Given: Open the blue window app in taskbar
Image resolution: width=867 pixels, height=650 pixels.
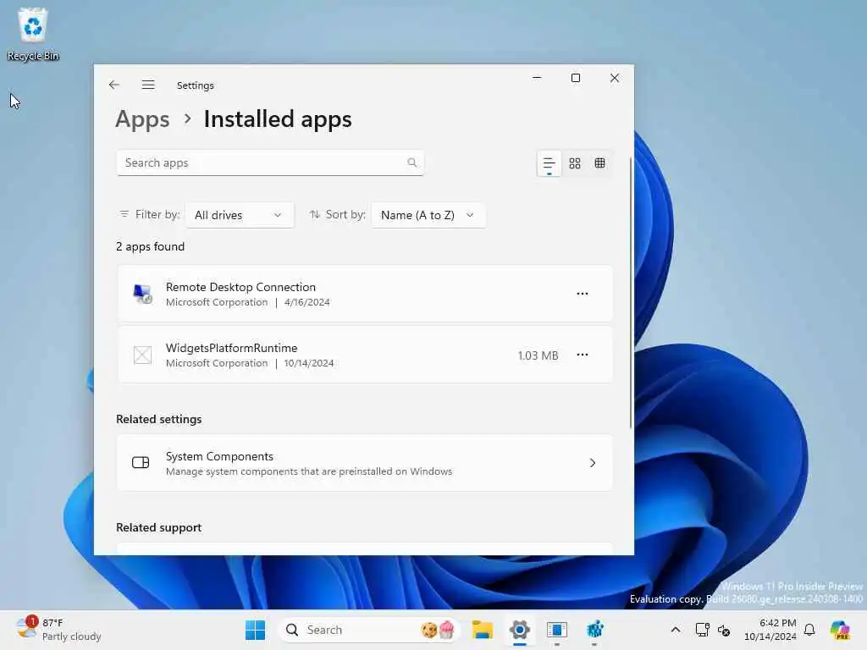Looking at the screenshot, I should tap(557, 630).
